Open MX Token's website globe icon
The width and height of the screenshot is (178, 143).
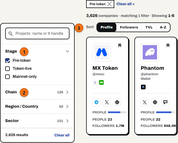[117, 102]
